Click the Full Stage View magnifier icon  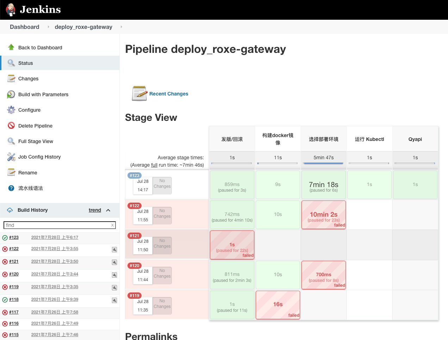pos(11,141)
